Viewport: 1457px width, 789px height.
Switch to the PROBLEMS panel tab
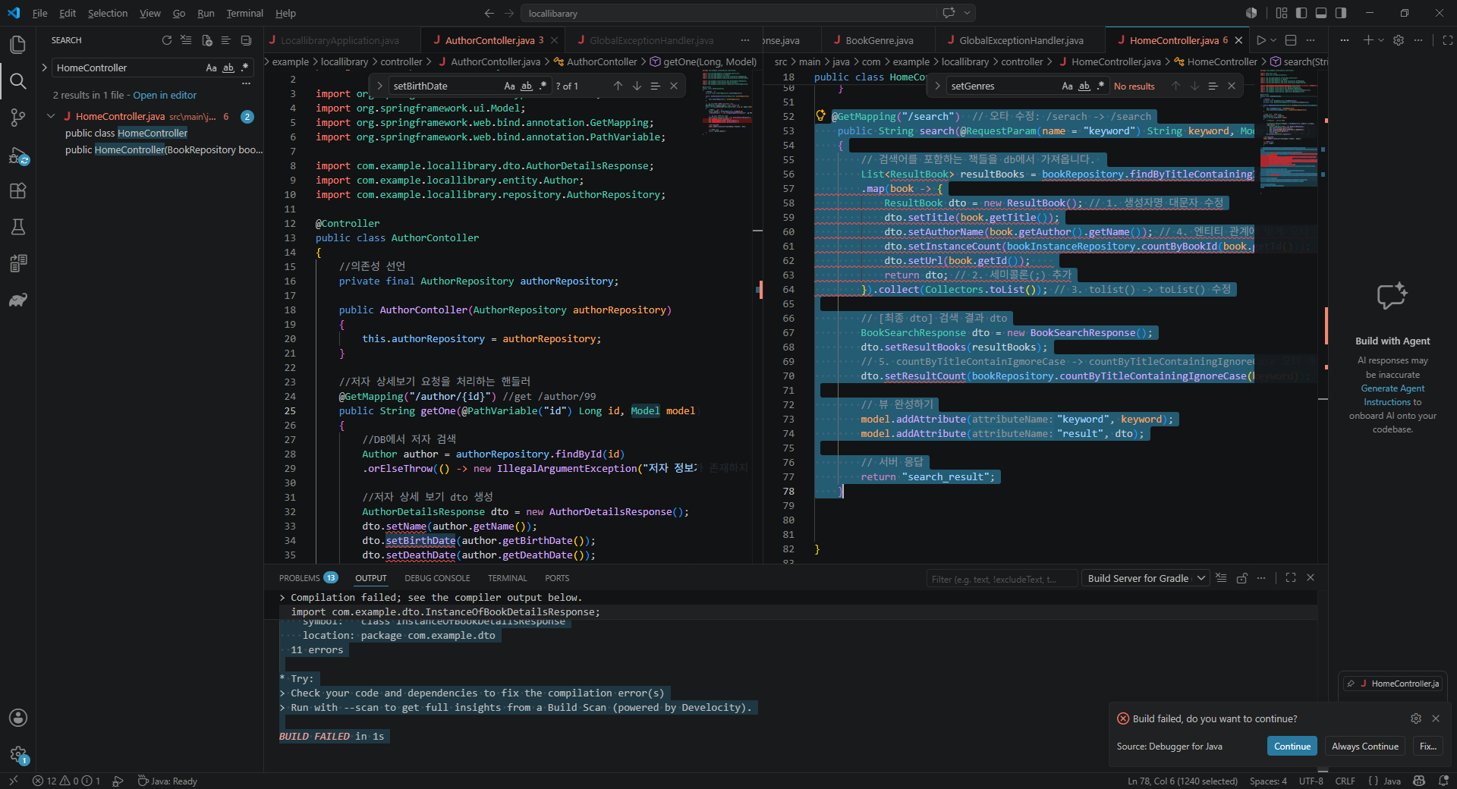tap(300, 578)
